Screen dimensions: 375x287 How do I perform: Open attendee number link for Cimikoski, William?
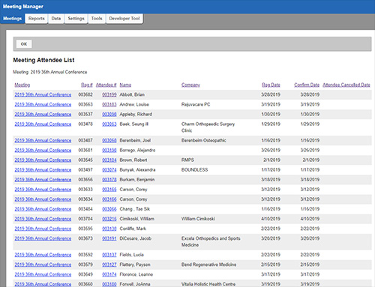tap(109, 219)
